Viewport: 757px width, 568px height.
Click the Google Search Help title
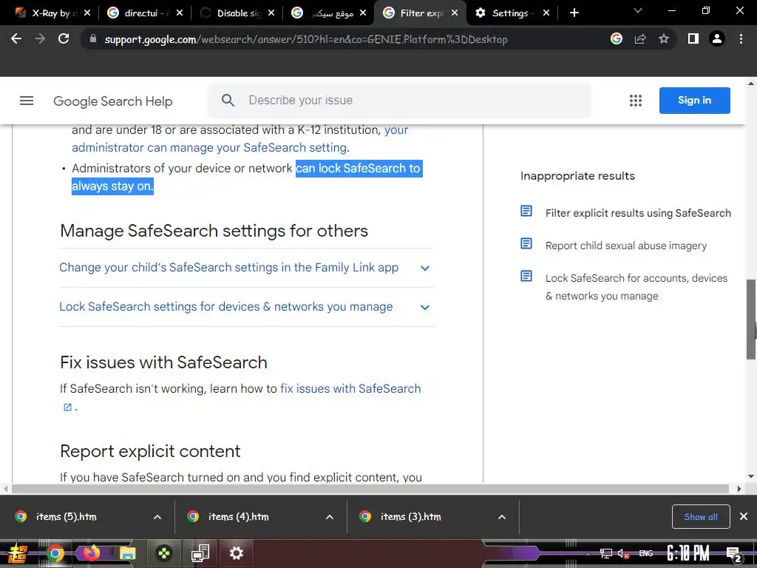(x=112, y=101)
